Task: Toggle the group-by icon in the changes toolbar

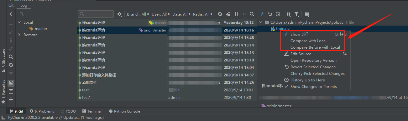Action: [x=289, y=14]
